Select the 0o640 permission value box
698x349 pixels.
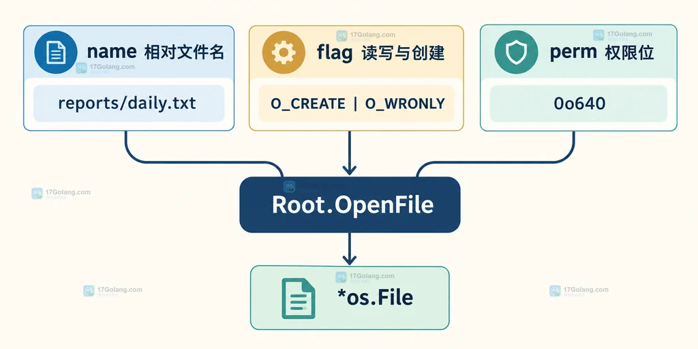coord(579,104)
